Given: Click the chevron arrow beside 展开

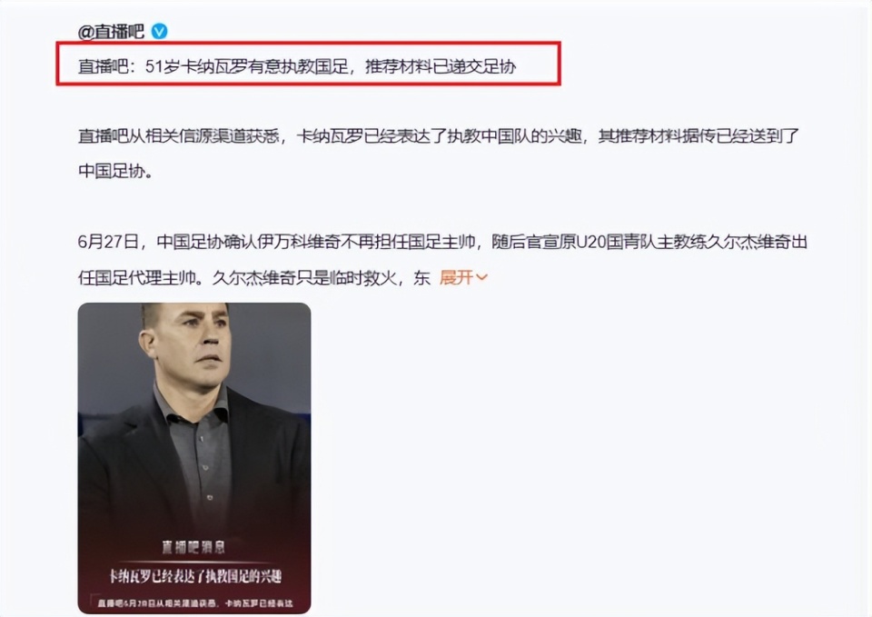Looking at the screenshot, I should click(481, 278).
